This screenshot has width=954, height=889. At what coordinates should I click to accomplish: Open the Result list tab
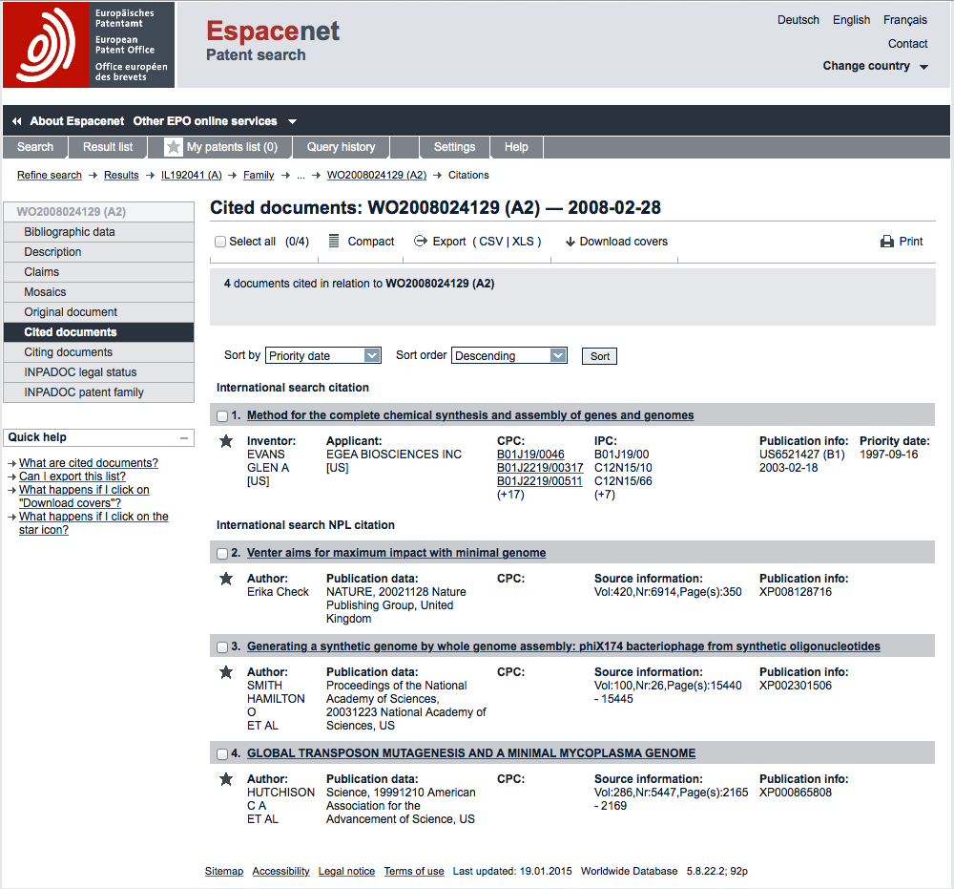tap(108, 147)
